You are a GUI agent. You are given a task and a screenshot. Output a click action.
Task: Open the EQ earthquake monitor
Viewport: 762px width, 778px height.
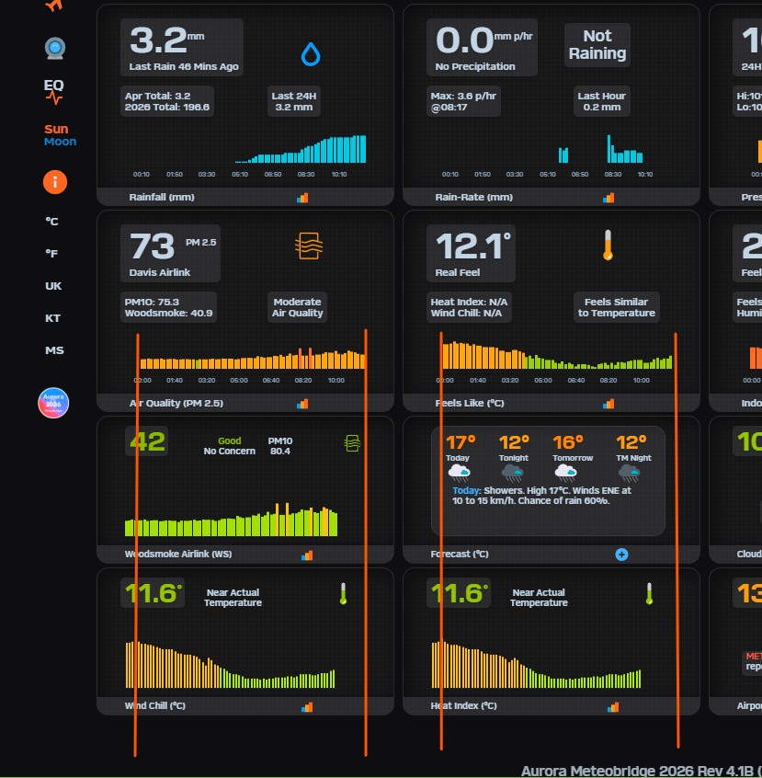[54, 90]
